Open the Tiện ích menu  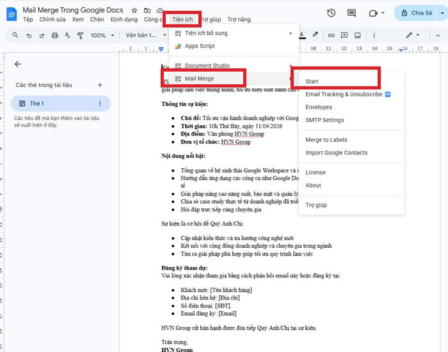(182, 19)
